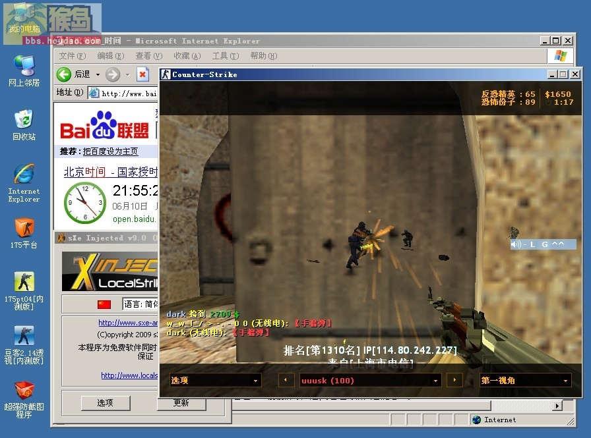Viewport: 591px width, 438px height.
Task: Open the 收藏(A) menu
Action: pos(187,56)
